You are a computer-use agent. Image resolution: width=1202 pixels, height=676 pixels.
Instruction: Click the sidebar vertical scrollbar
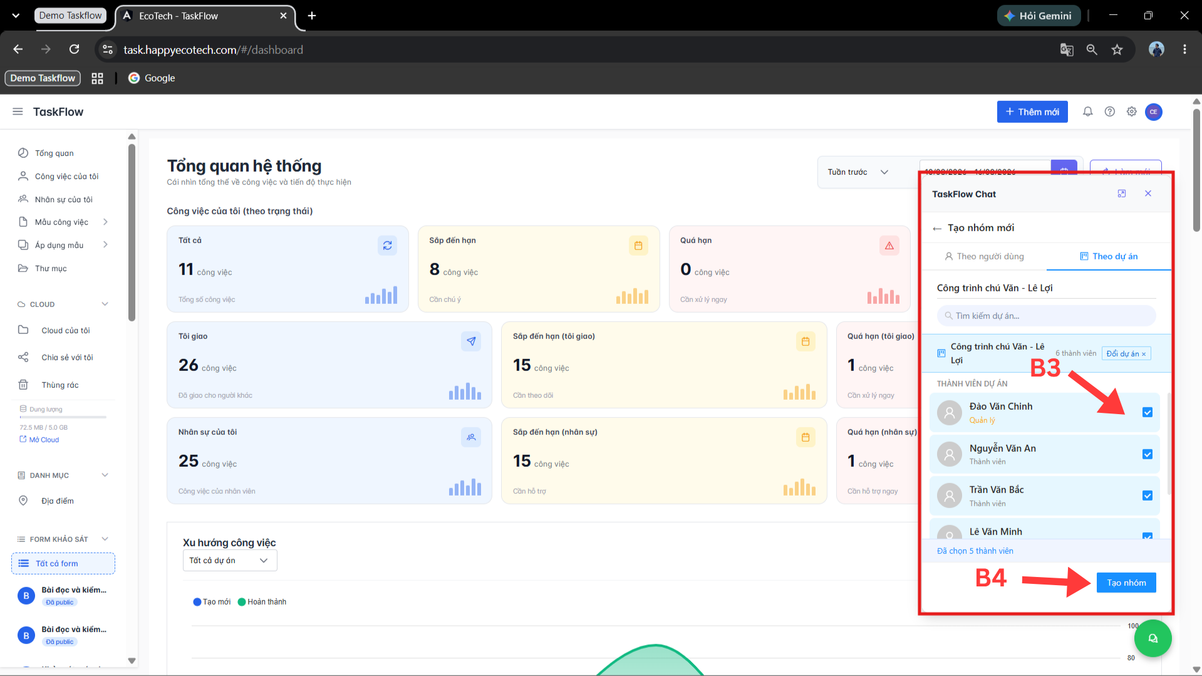pos(132,232)
